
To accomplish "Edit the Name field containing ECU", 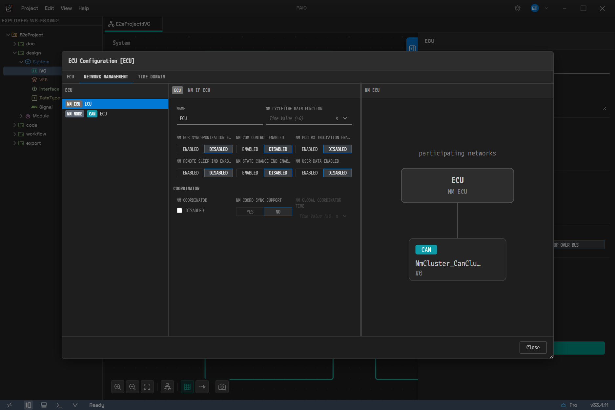I will click(219, 118).
